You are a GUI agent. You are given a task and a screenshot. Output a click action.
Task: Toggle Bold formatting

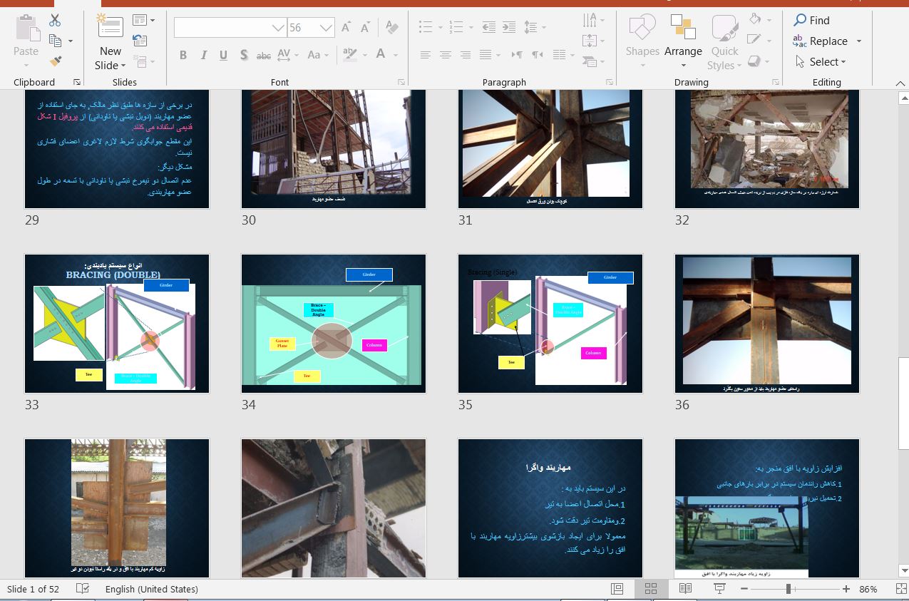pyautogui.click(x=183, y=55)
